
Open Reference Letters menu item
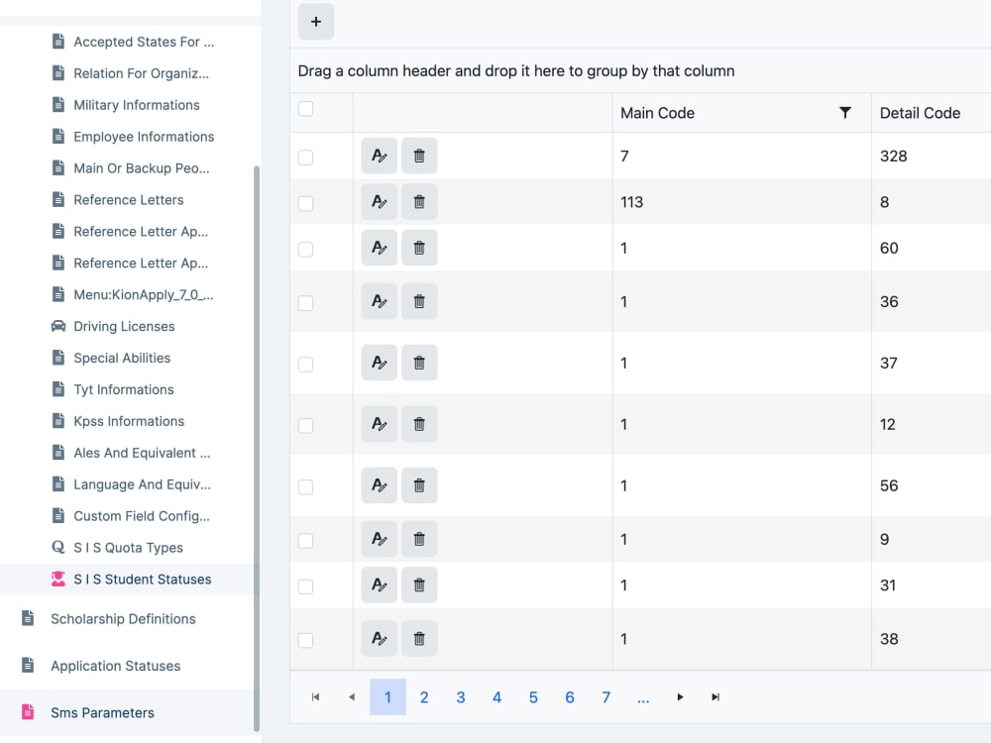click(x=128, y=200)
